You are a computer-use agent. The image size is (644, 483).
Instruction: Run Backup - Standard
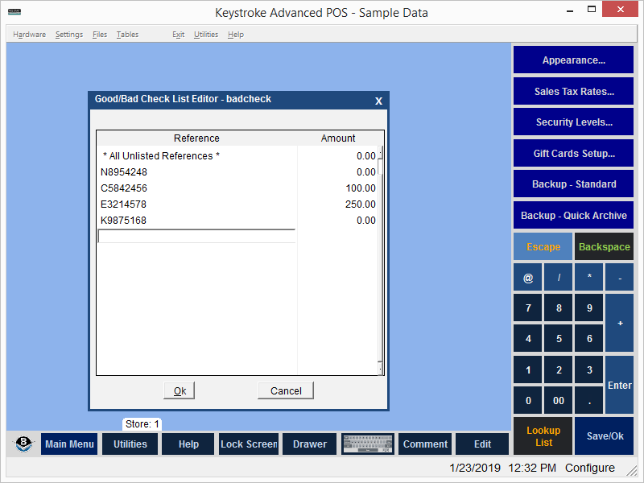[x=573, y=184]
